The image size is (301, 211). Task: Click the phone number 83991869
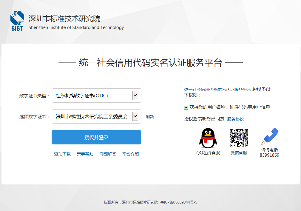click(269, 155)
